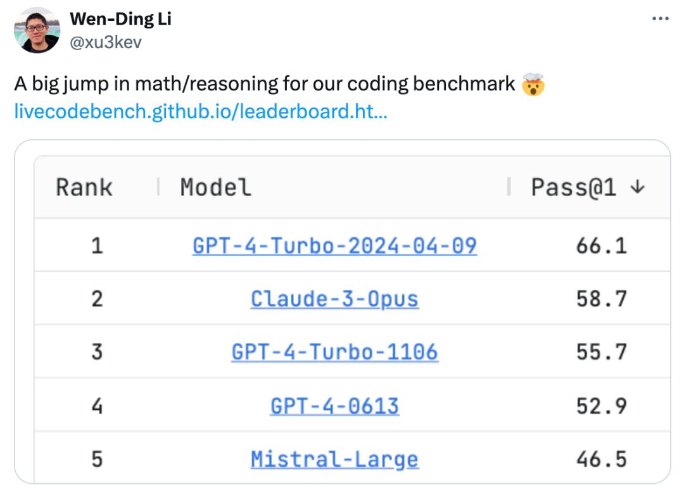Sort by the Rank column header
684x487 pixels.
coord(84,187)
